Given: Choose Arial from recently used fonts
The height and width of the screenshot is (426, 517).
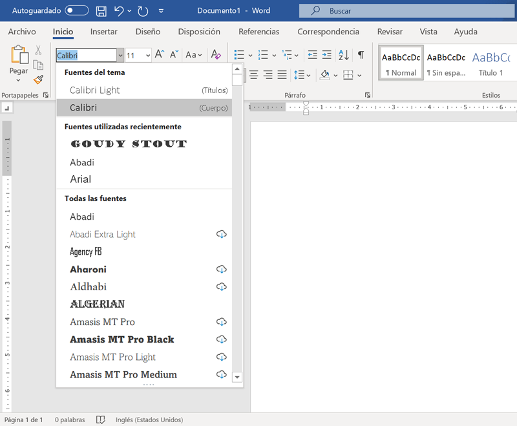Looking at the screenshot, I should coord(144,179).
